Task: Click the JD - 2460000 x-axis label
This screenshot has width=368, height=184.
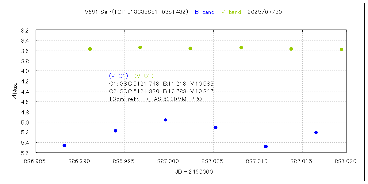Action: point(194,172)
